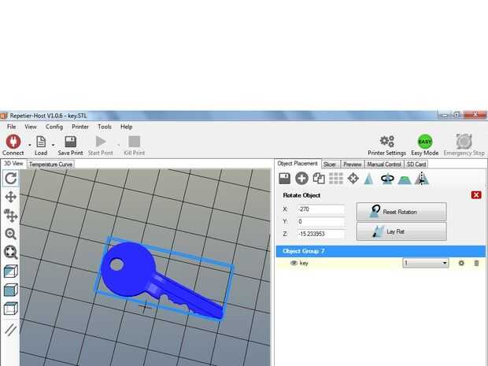Viewport: 488px width, 366px height.
Task: Click the Cut Objects trapezoid icon
Action: (x=405, y=179)
